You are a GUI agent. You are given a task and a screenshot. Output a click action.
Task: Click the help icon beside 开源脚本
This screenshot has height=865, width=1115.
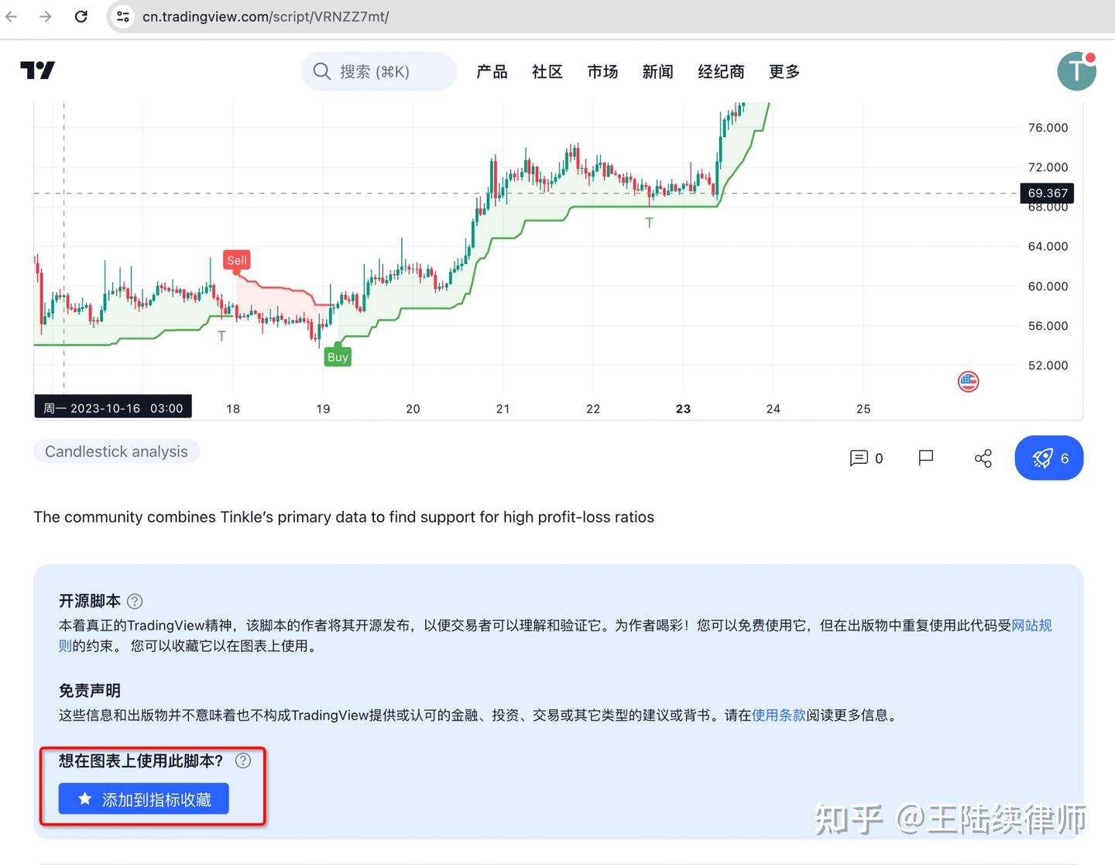click(134, 601)
